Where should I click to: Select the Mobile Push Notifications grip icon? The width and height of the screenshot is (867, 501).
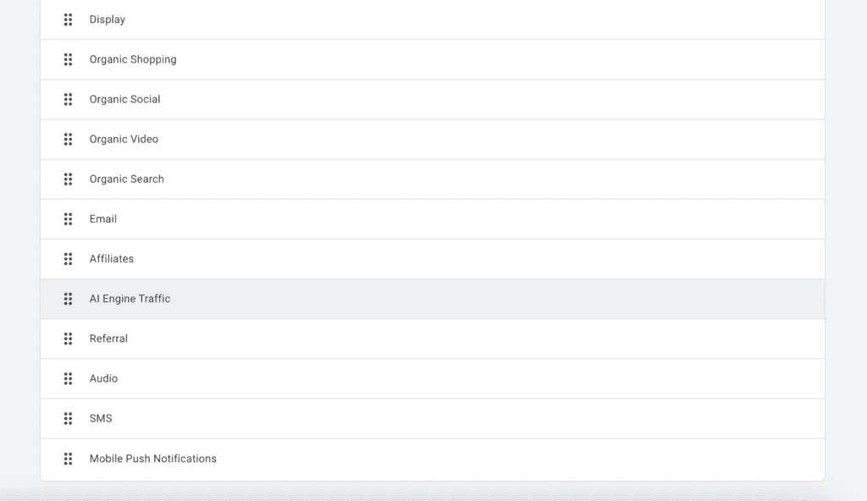tap(68, 459)
